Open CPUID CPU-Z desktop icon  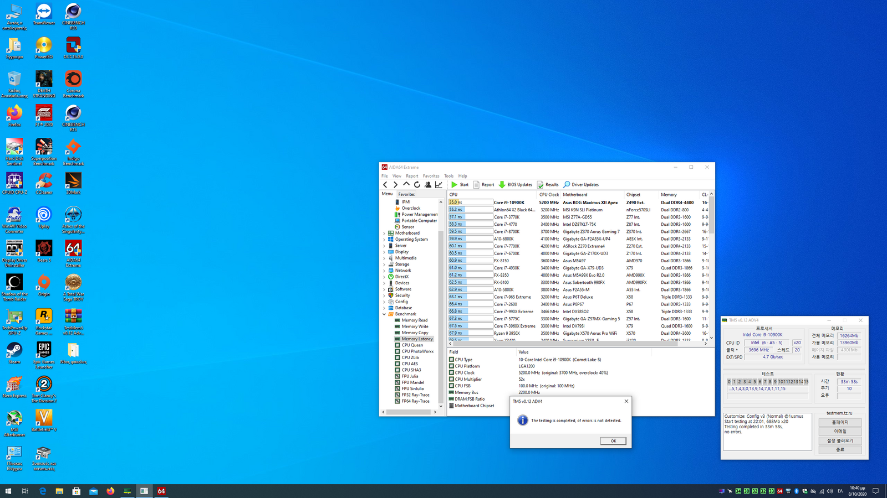[14, 183]
